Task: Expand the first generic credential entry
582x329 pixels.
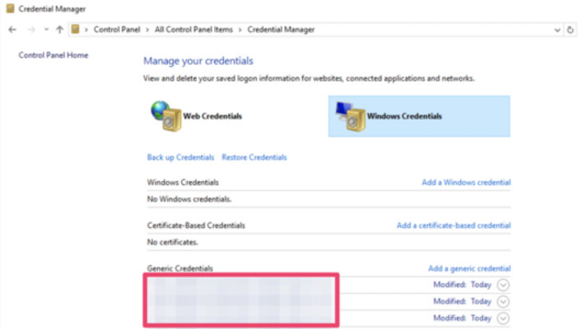Action: point(504,285)
